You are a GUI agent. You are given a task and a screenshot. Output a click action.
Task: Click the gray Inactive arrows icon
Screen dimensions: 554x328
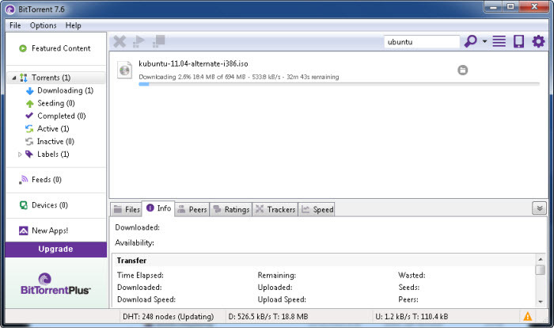pyautogui.click(x=29, y=142)
